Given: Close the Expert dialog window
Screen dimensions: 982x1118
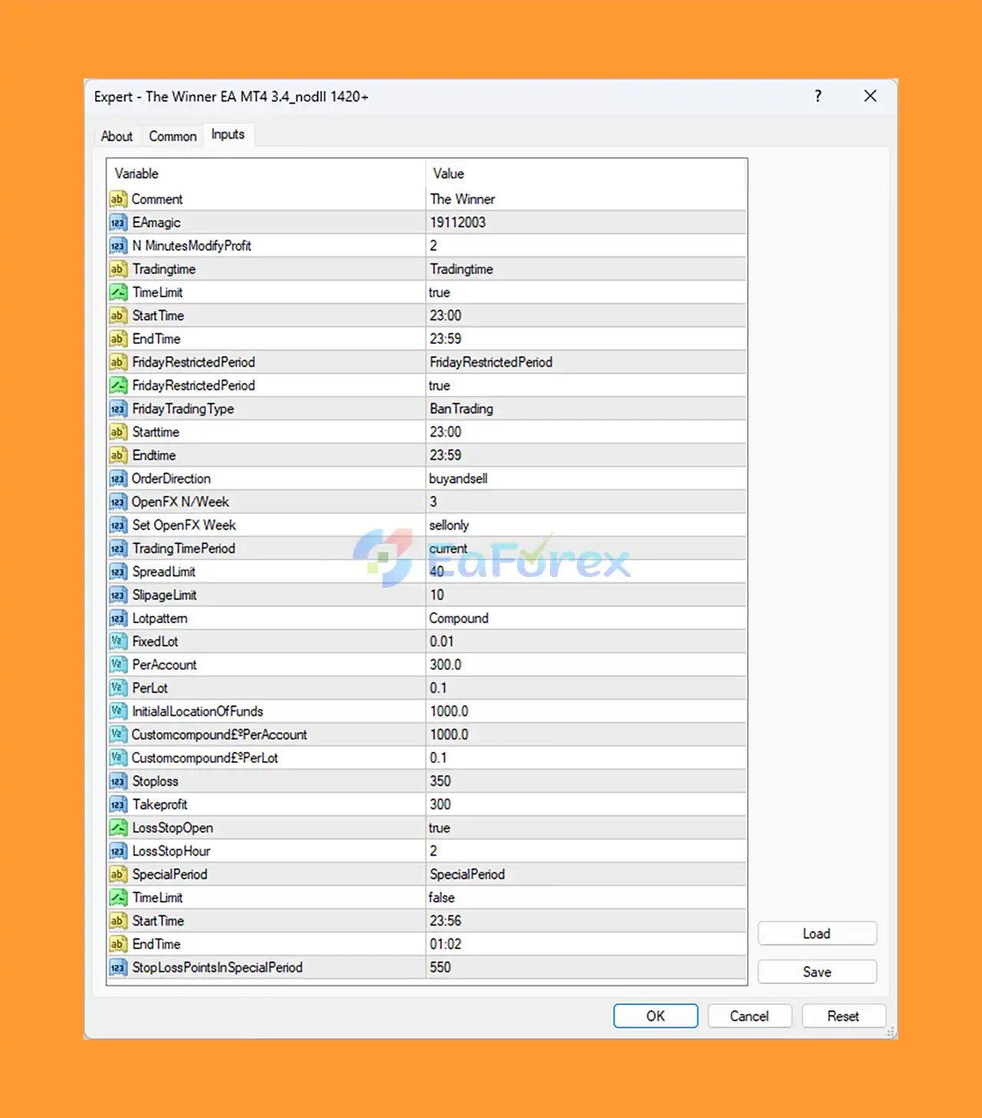Looking at the screenshot, I should pyautogui.click(x=870, y=96).
